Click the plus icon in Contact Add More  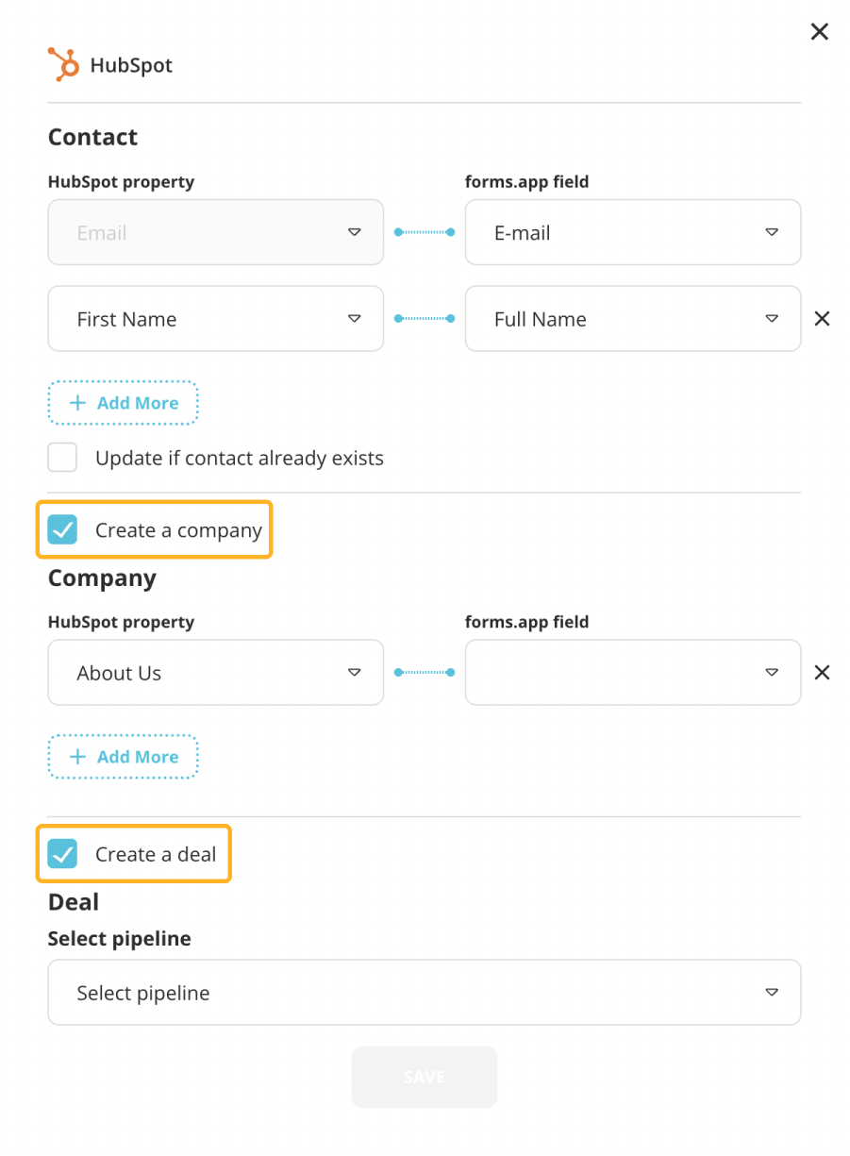[x=78, y=403]
